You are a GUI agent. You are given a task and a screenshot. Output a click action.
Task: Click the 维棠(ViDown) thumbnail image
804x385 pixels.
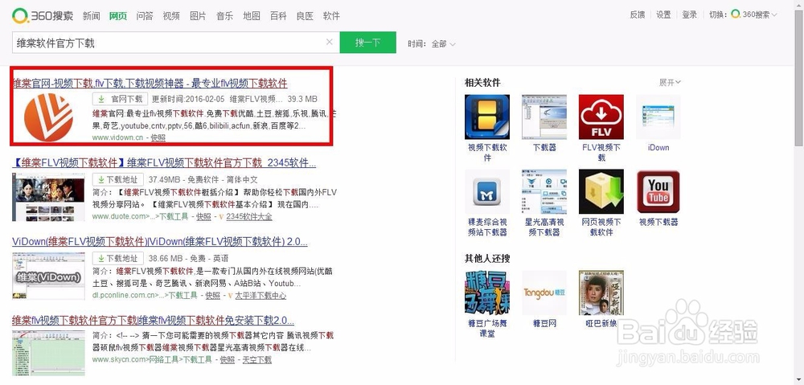[49, 276]
